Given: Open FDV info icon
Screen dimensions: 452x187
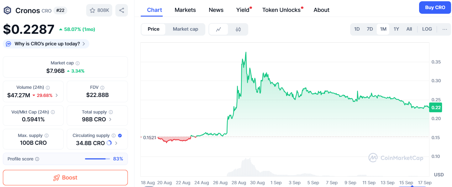Looking at the screenshot, I should [102, 88].
